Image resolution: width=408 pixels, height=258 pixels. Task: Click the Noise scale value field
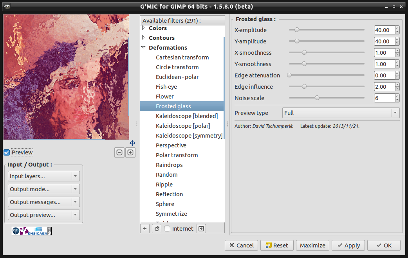[x=385, y=98]
